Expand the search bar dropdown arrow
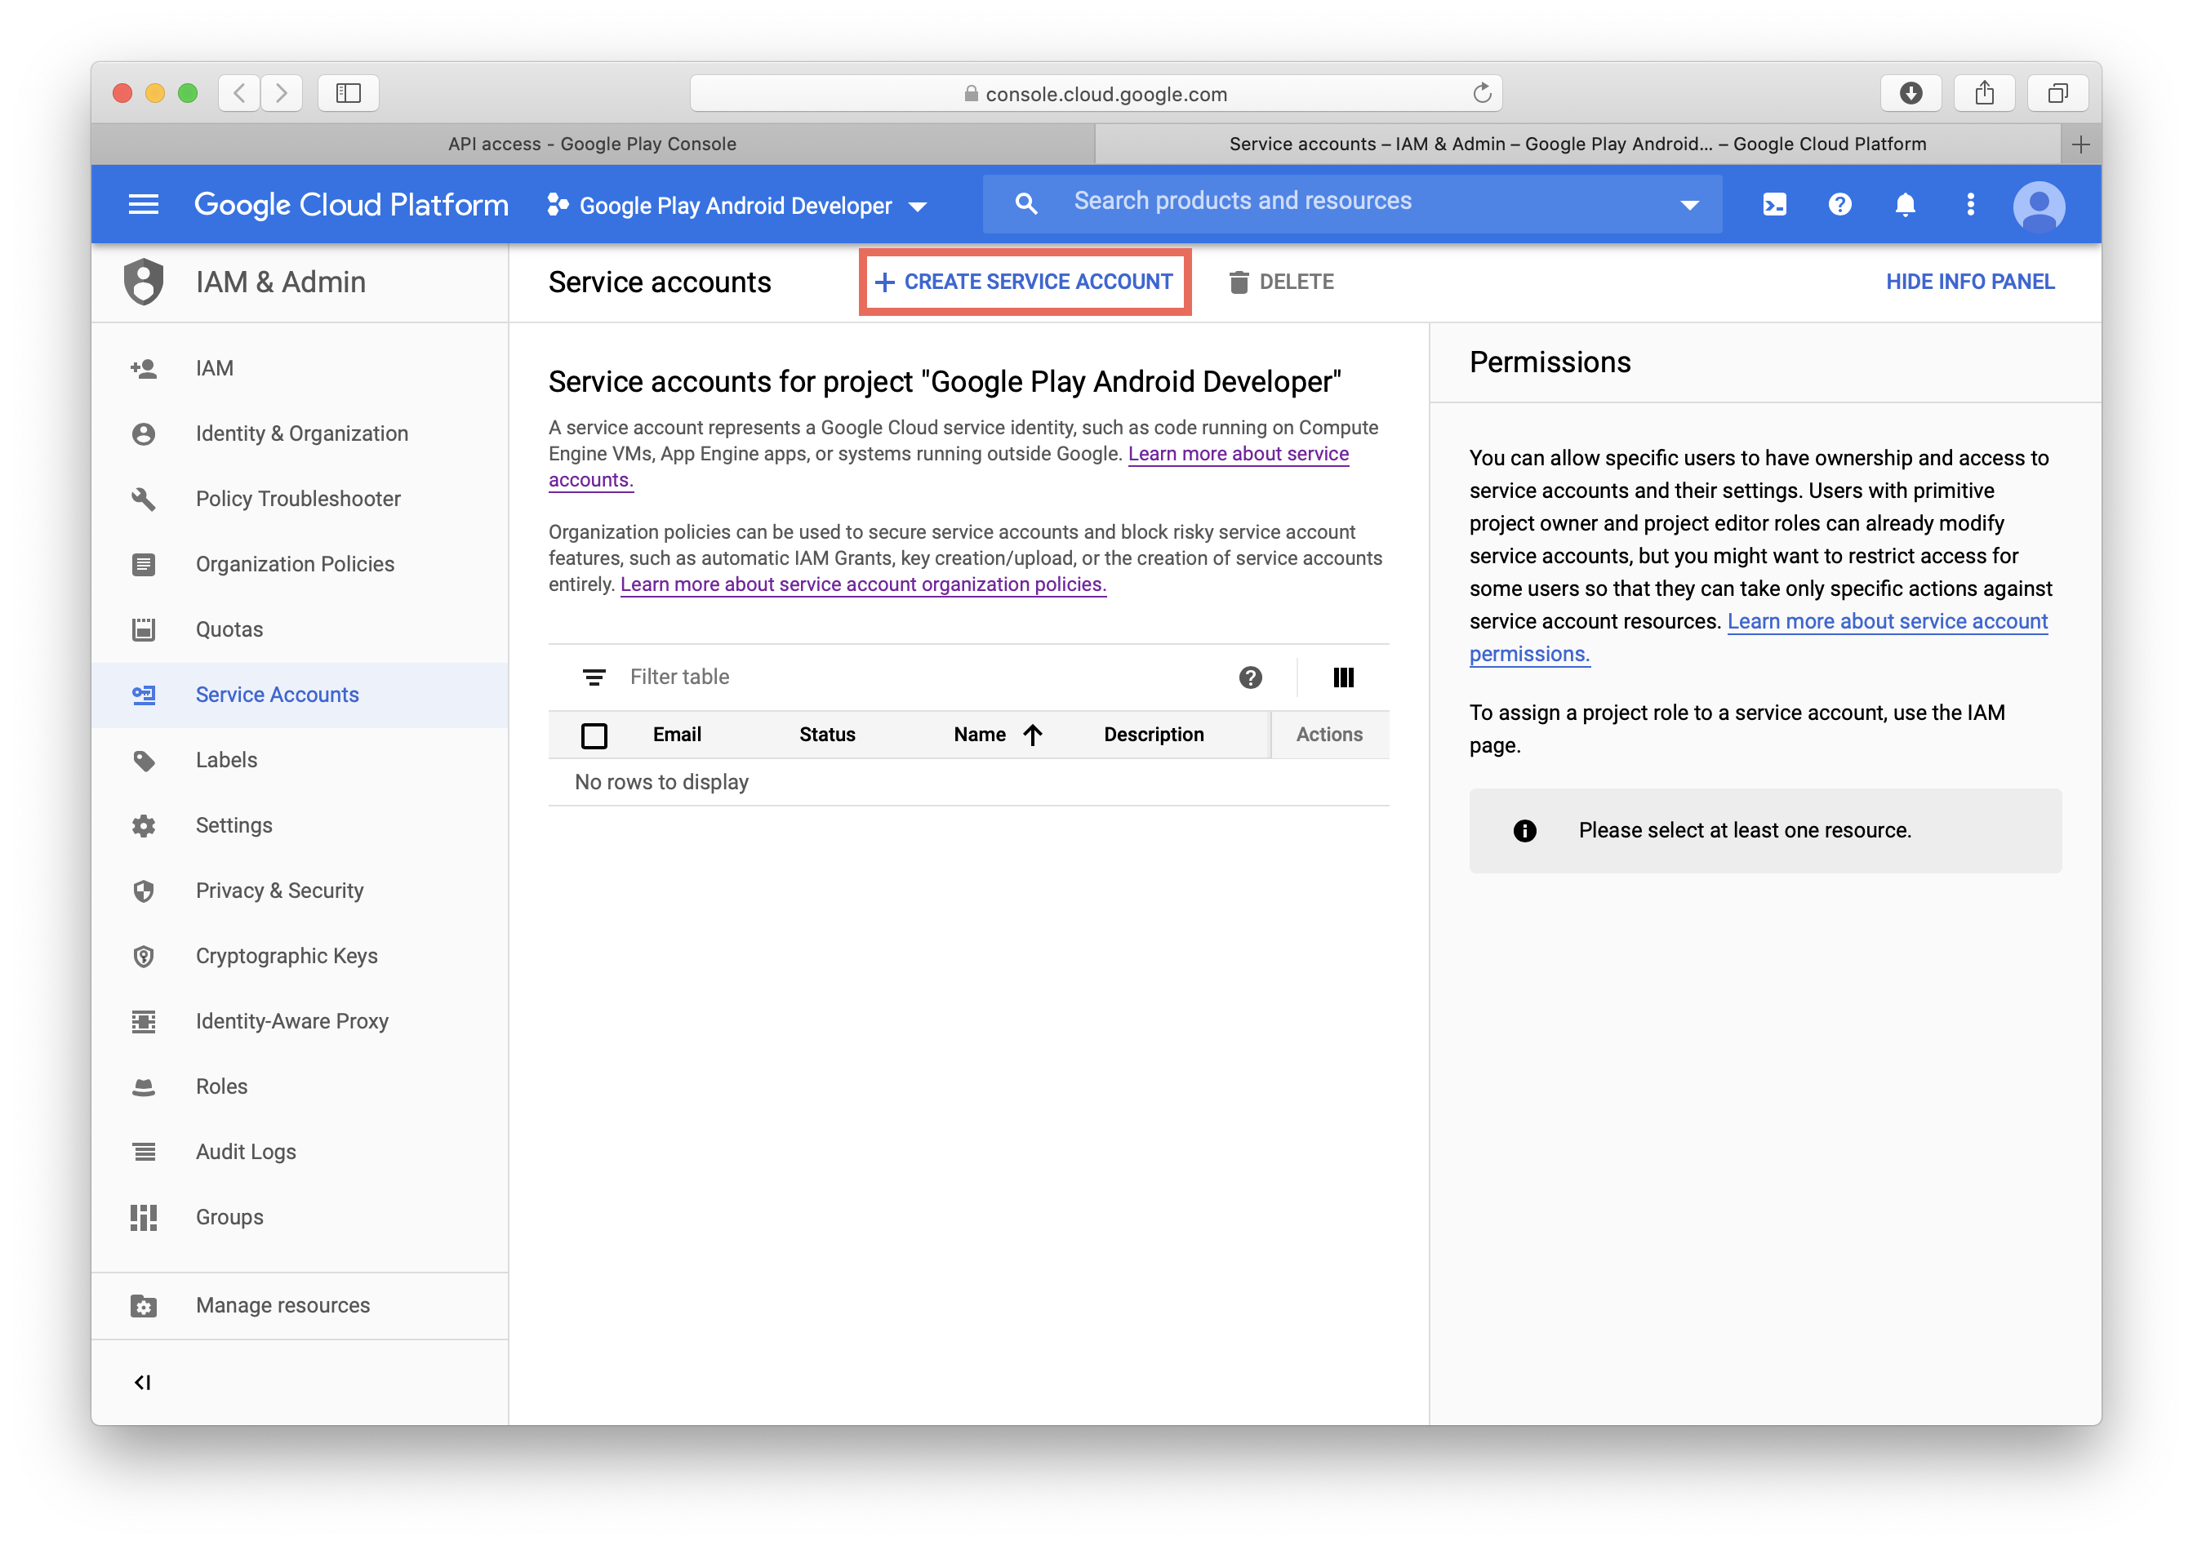The height and width of the screenshot is (1546, 2193). click(1688, 206)
